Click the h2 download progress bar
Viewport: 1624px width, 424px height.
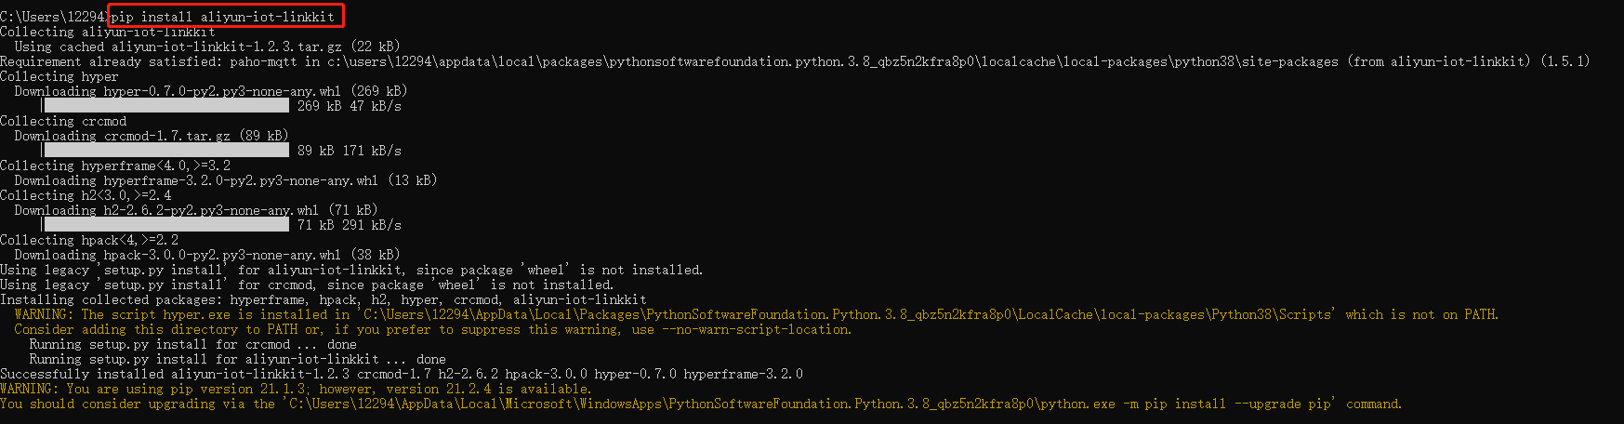coord(165,225)
